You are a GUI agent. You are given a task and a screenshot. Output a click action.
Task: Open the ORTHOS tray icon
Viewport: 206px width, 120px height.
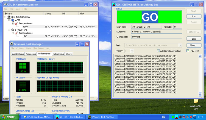click(x=177, y=117)
